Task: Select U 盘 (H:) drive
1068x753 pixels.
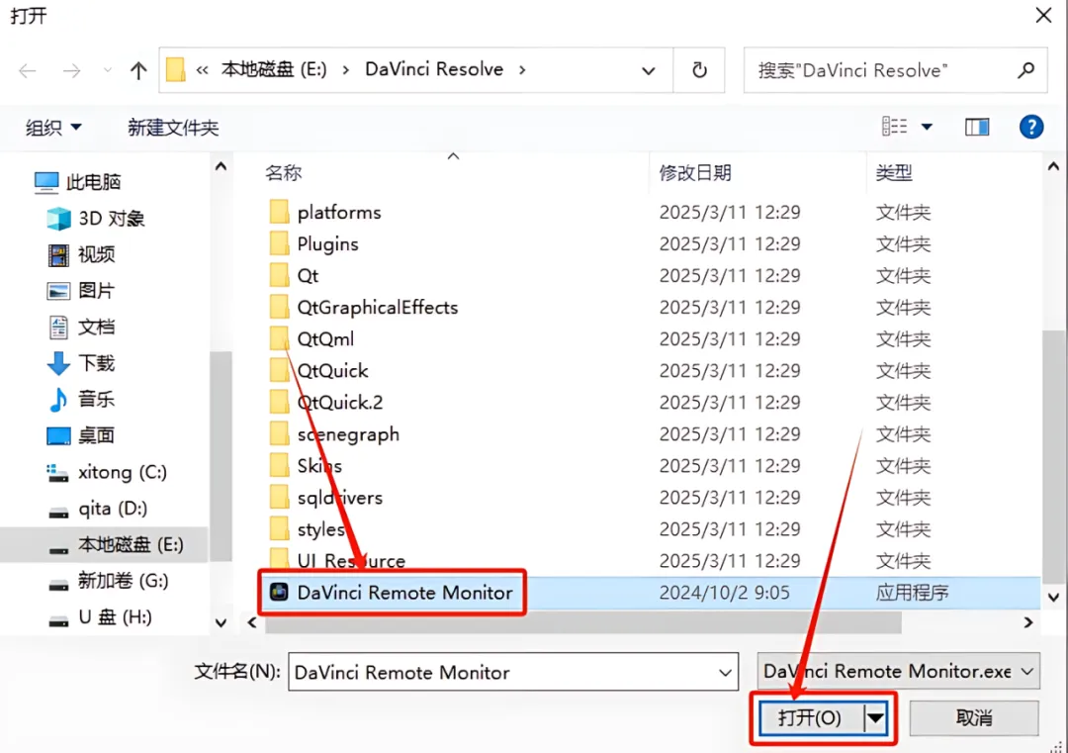Action: point(100,617)
